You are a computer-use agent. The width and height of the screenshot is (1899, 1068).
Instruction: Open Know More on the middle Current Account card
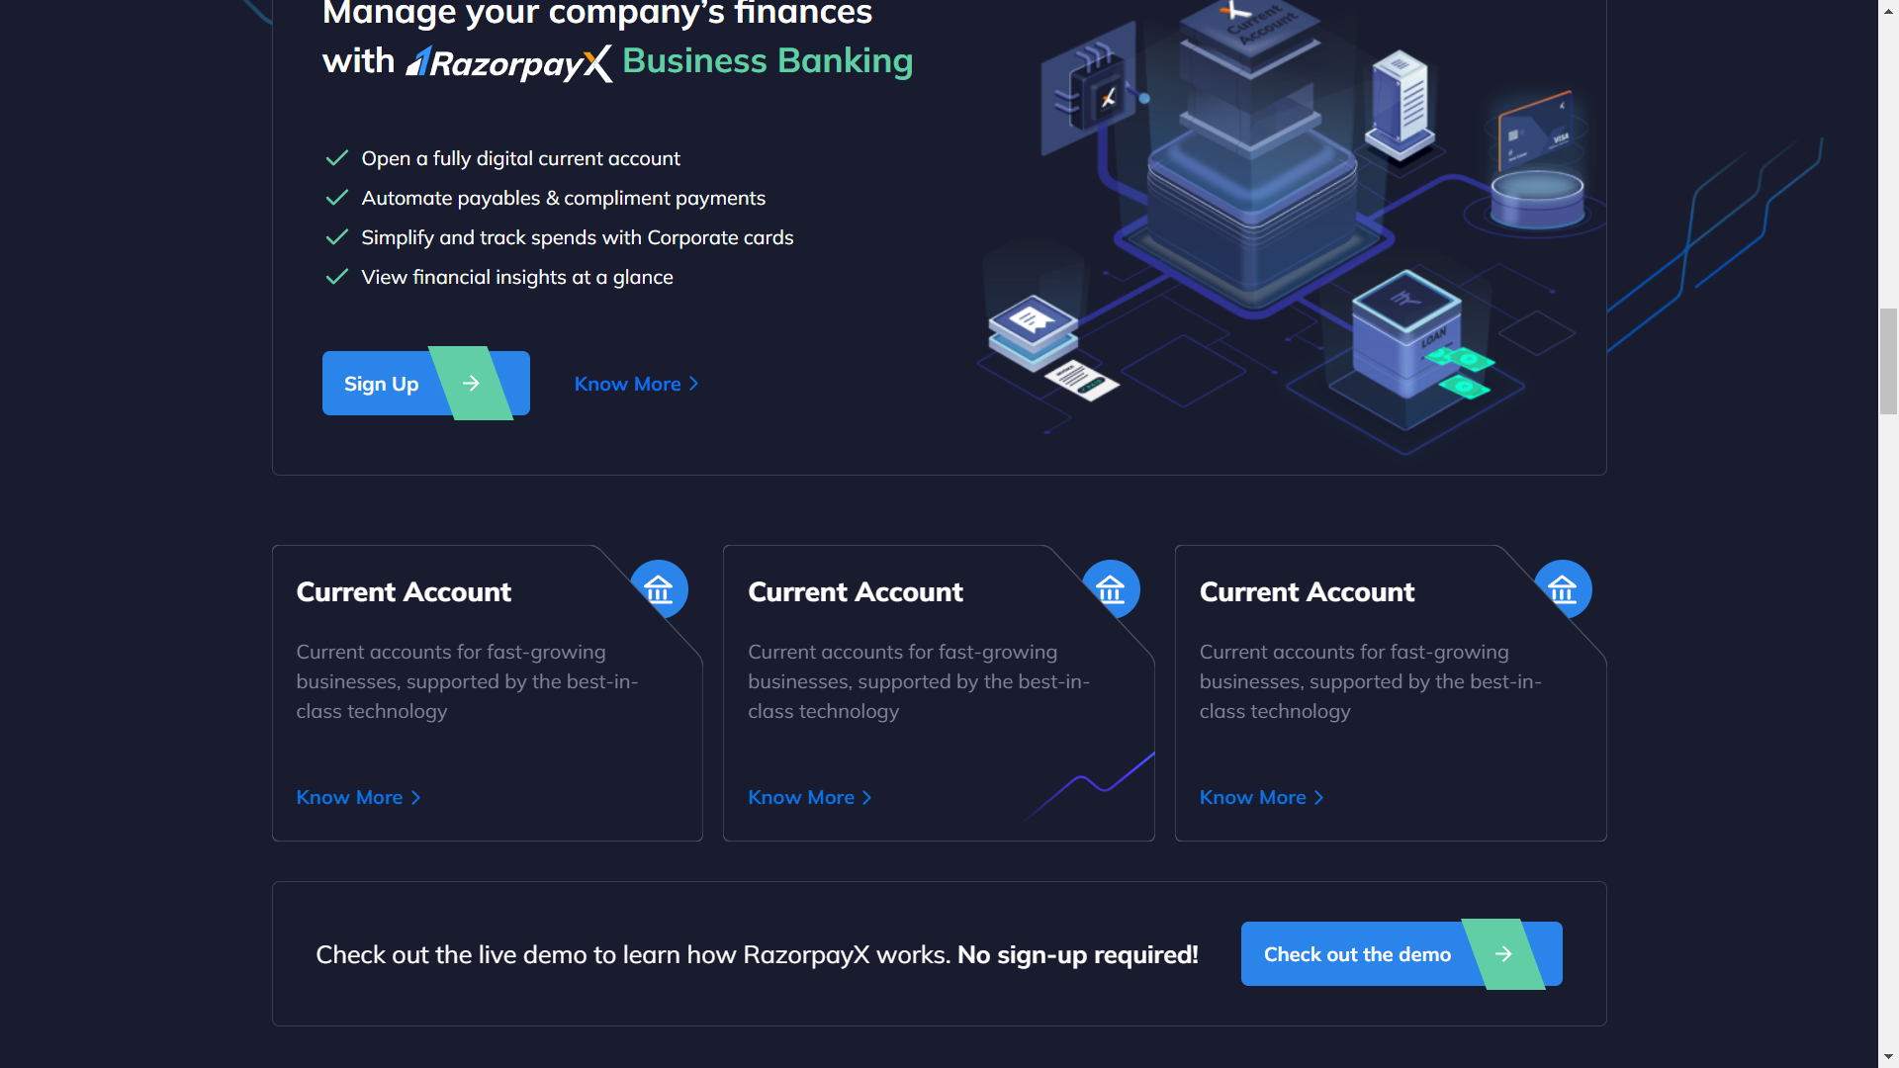click(x=801, y=797)
